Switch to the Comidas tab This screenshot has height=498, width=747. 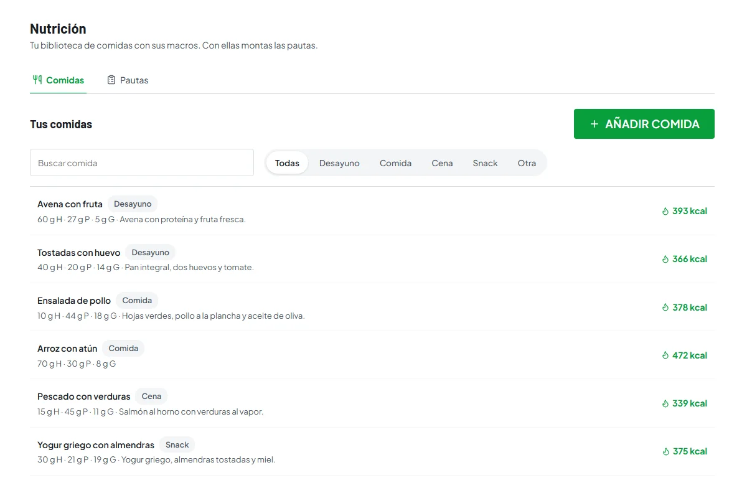[58, 80]
